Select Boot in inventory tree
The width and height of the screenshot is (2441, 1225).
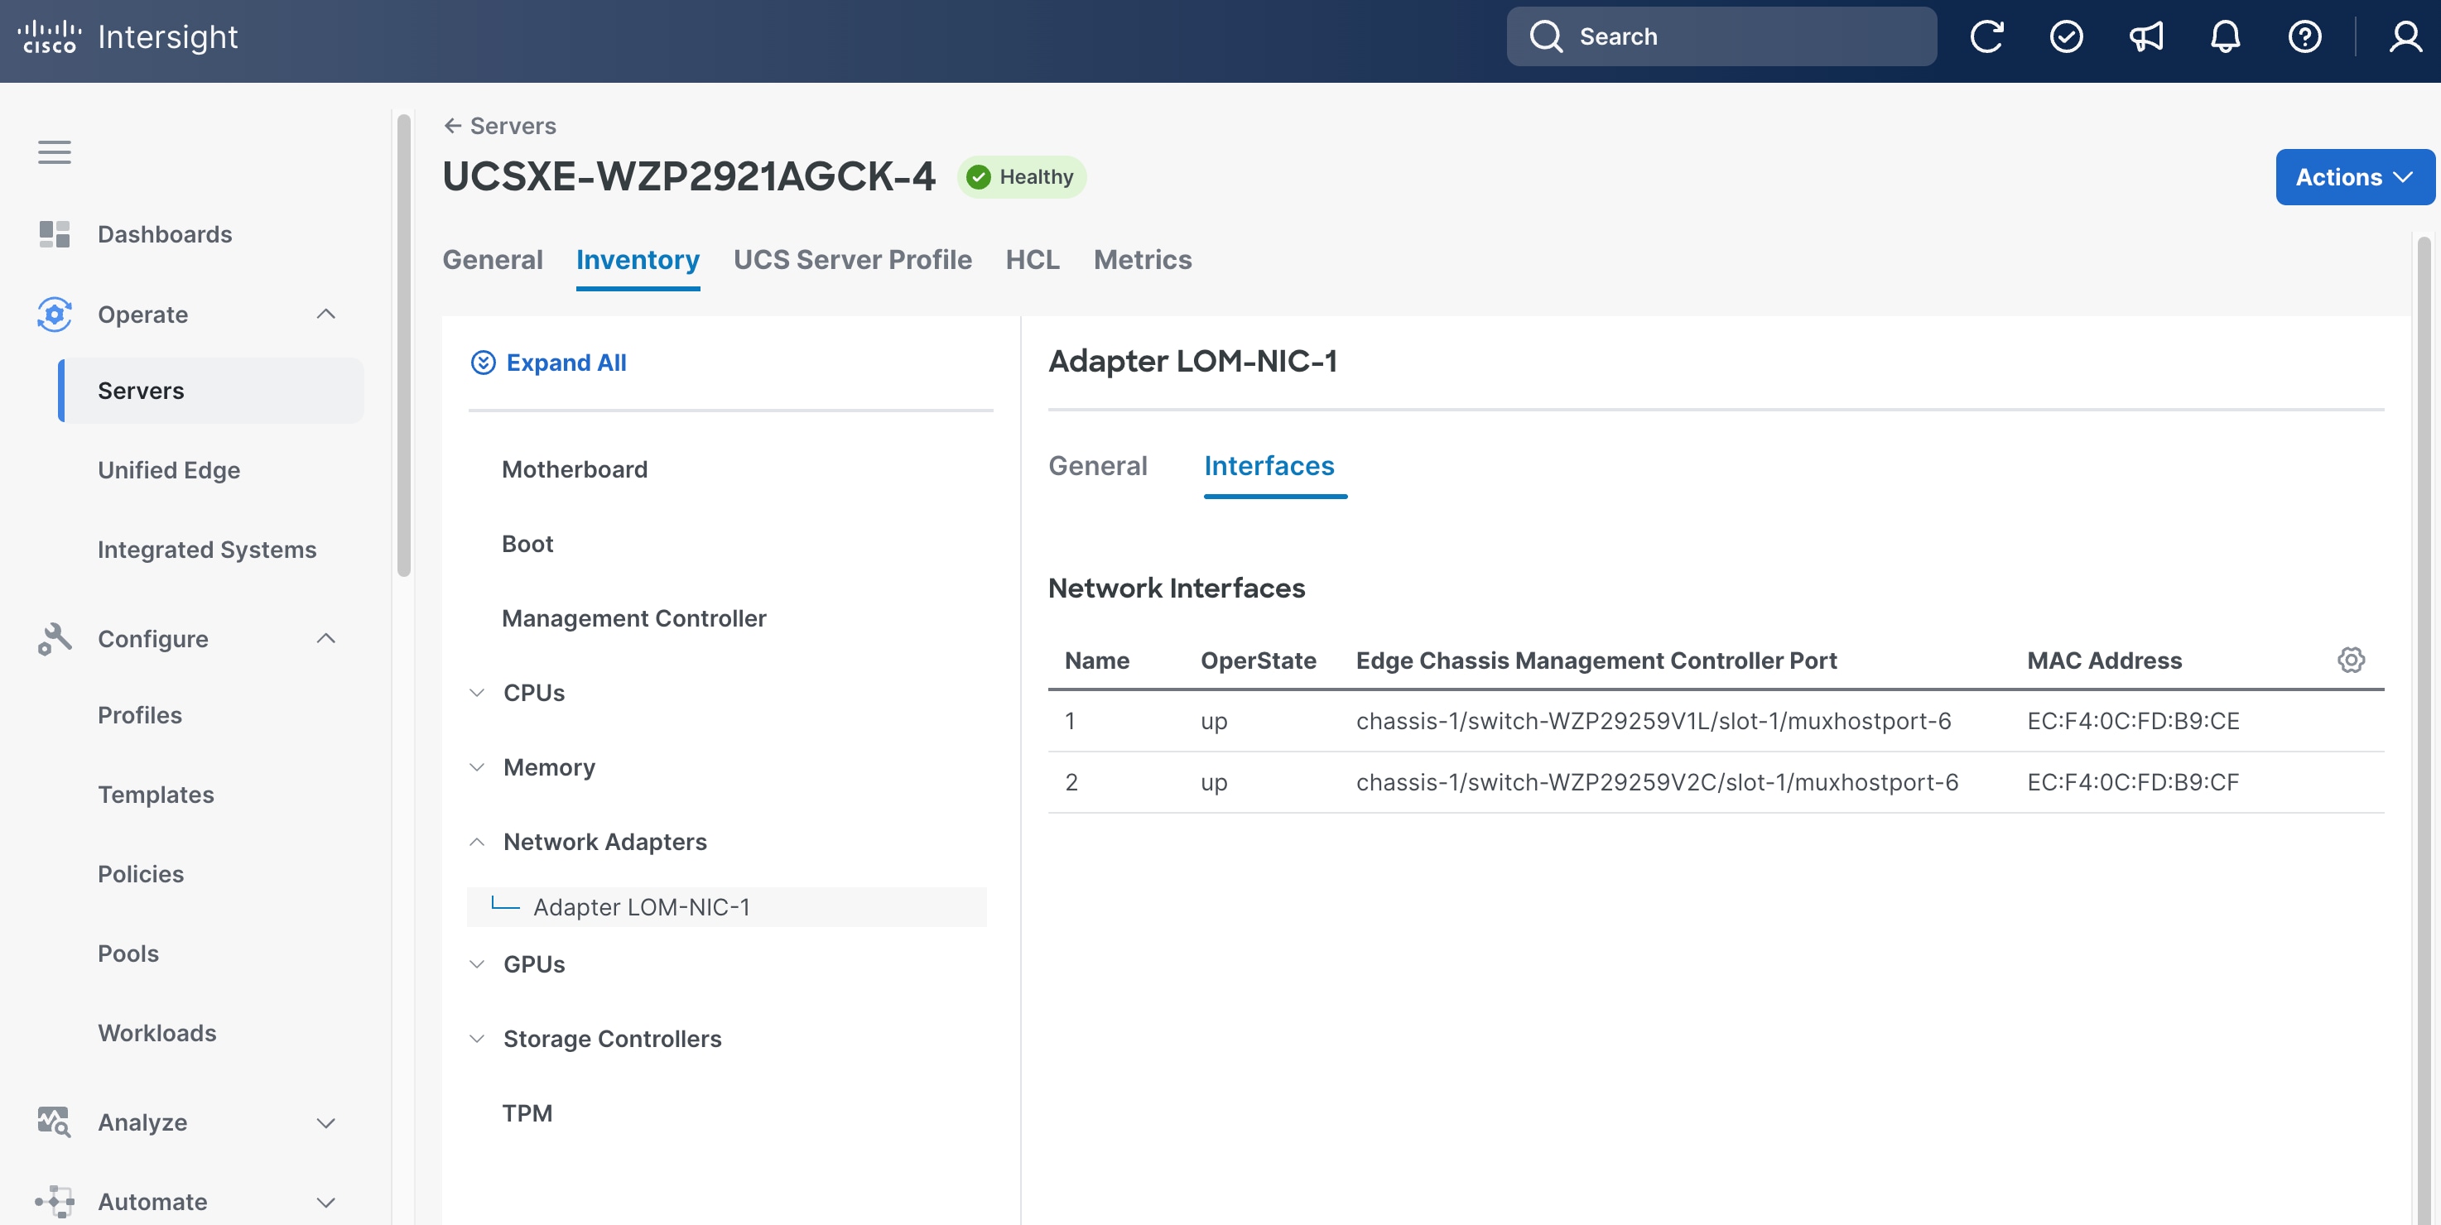[527, 544]
